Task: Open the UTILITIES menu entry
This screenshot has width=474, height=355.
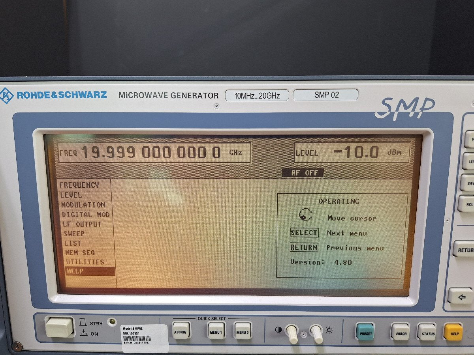Action: tap(85, 262)
